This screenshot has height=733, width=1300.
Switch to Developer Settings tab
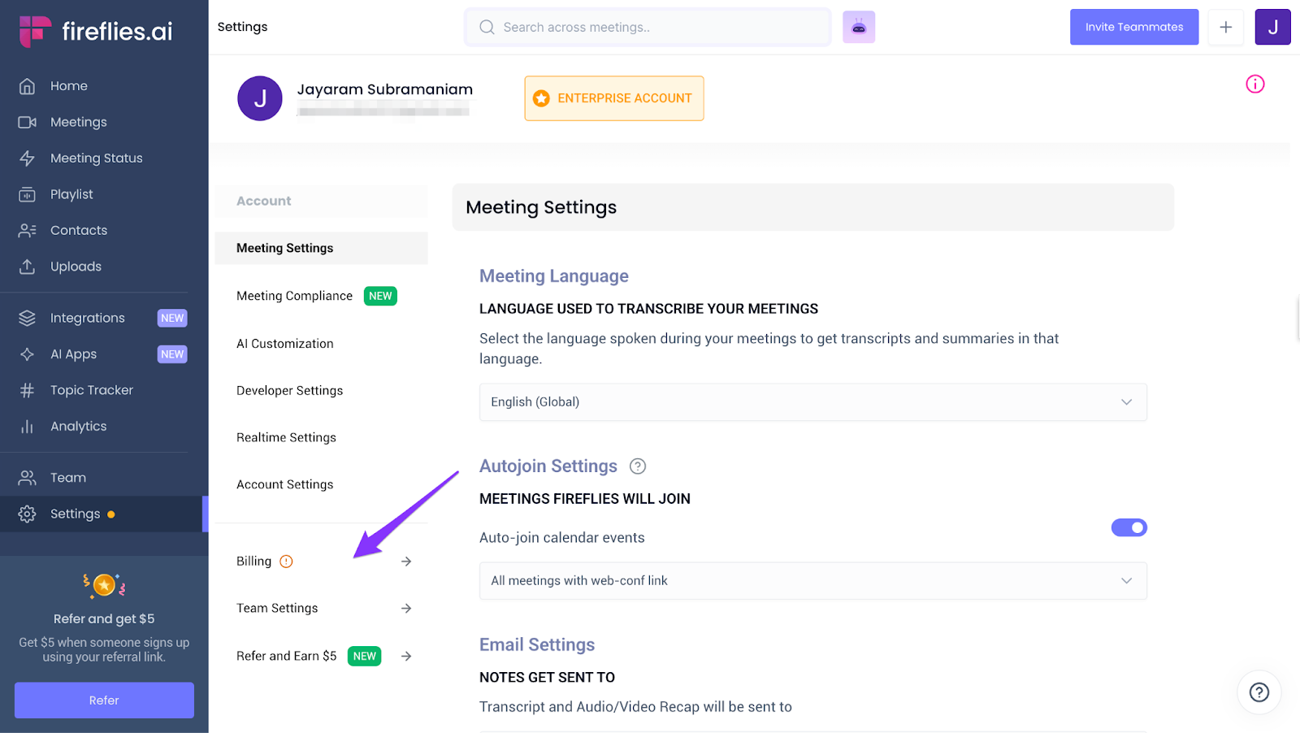[x=289, y=391]
